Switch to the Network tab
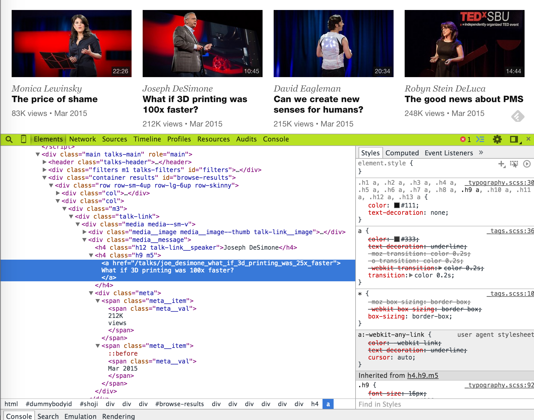This screenshot has height=420, width=534. [82, 139]
